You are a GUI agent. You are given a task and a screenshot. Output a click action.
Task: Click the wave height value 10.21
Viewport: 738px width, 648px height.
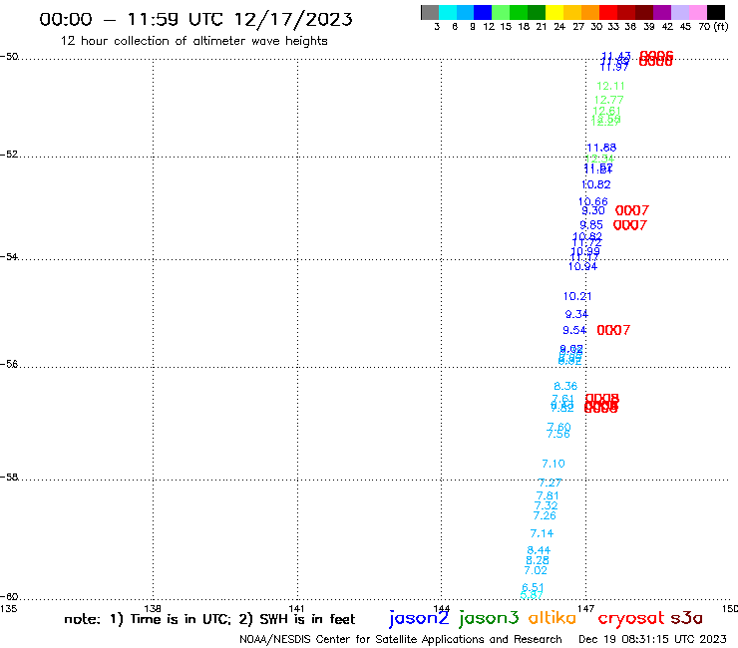577,296
